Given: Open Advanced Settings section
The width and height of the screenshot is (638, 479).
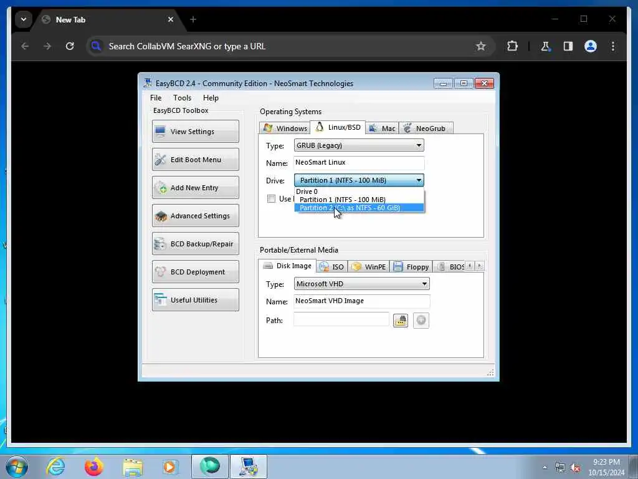Looking at the screenshot, I should point(195,215).
